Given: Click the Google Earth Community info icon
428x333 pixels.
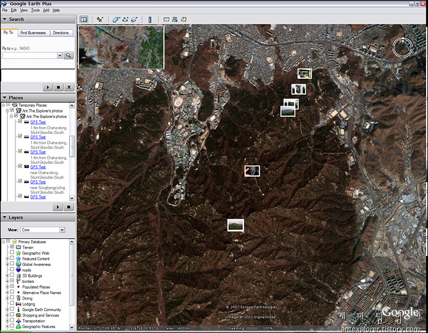Looking at the screenshot, I should [x=18, y=310].
